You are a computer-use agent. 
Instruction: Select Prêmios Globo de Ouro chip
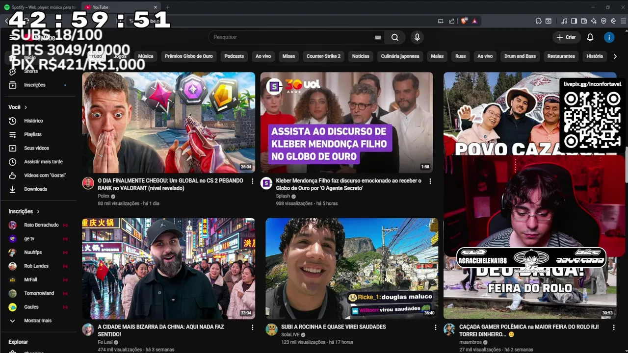[189, 56]
